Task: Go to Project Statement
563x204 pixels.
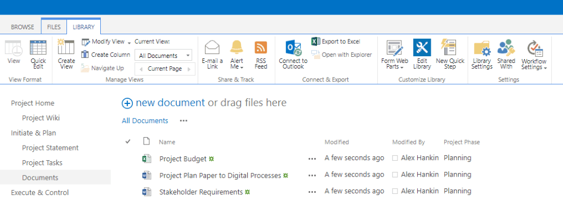Action: (50, 148)
